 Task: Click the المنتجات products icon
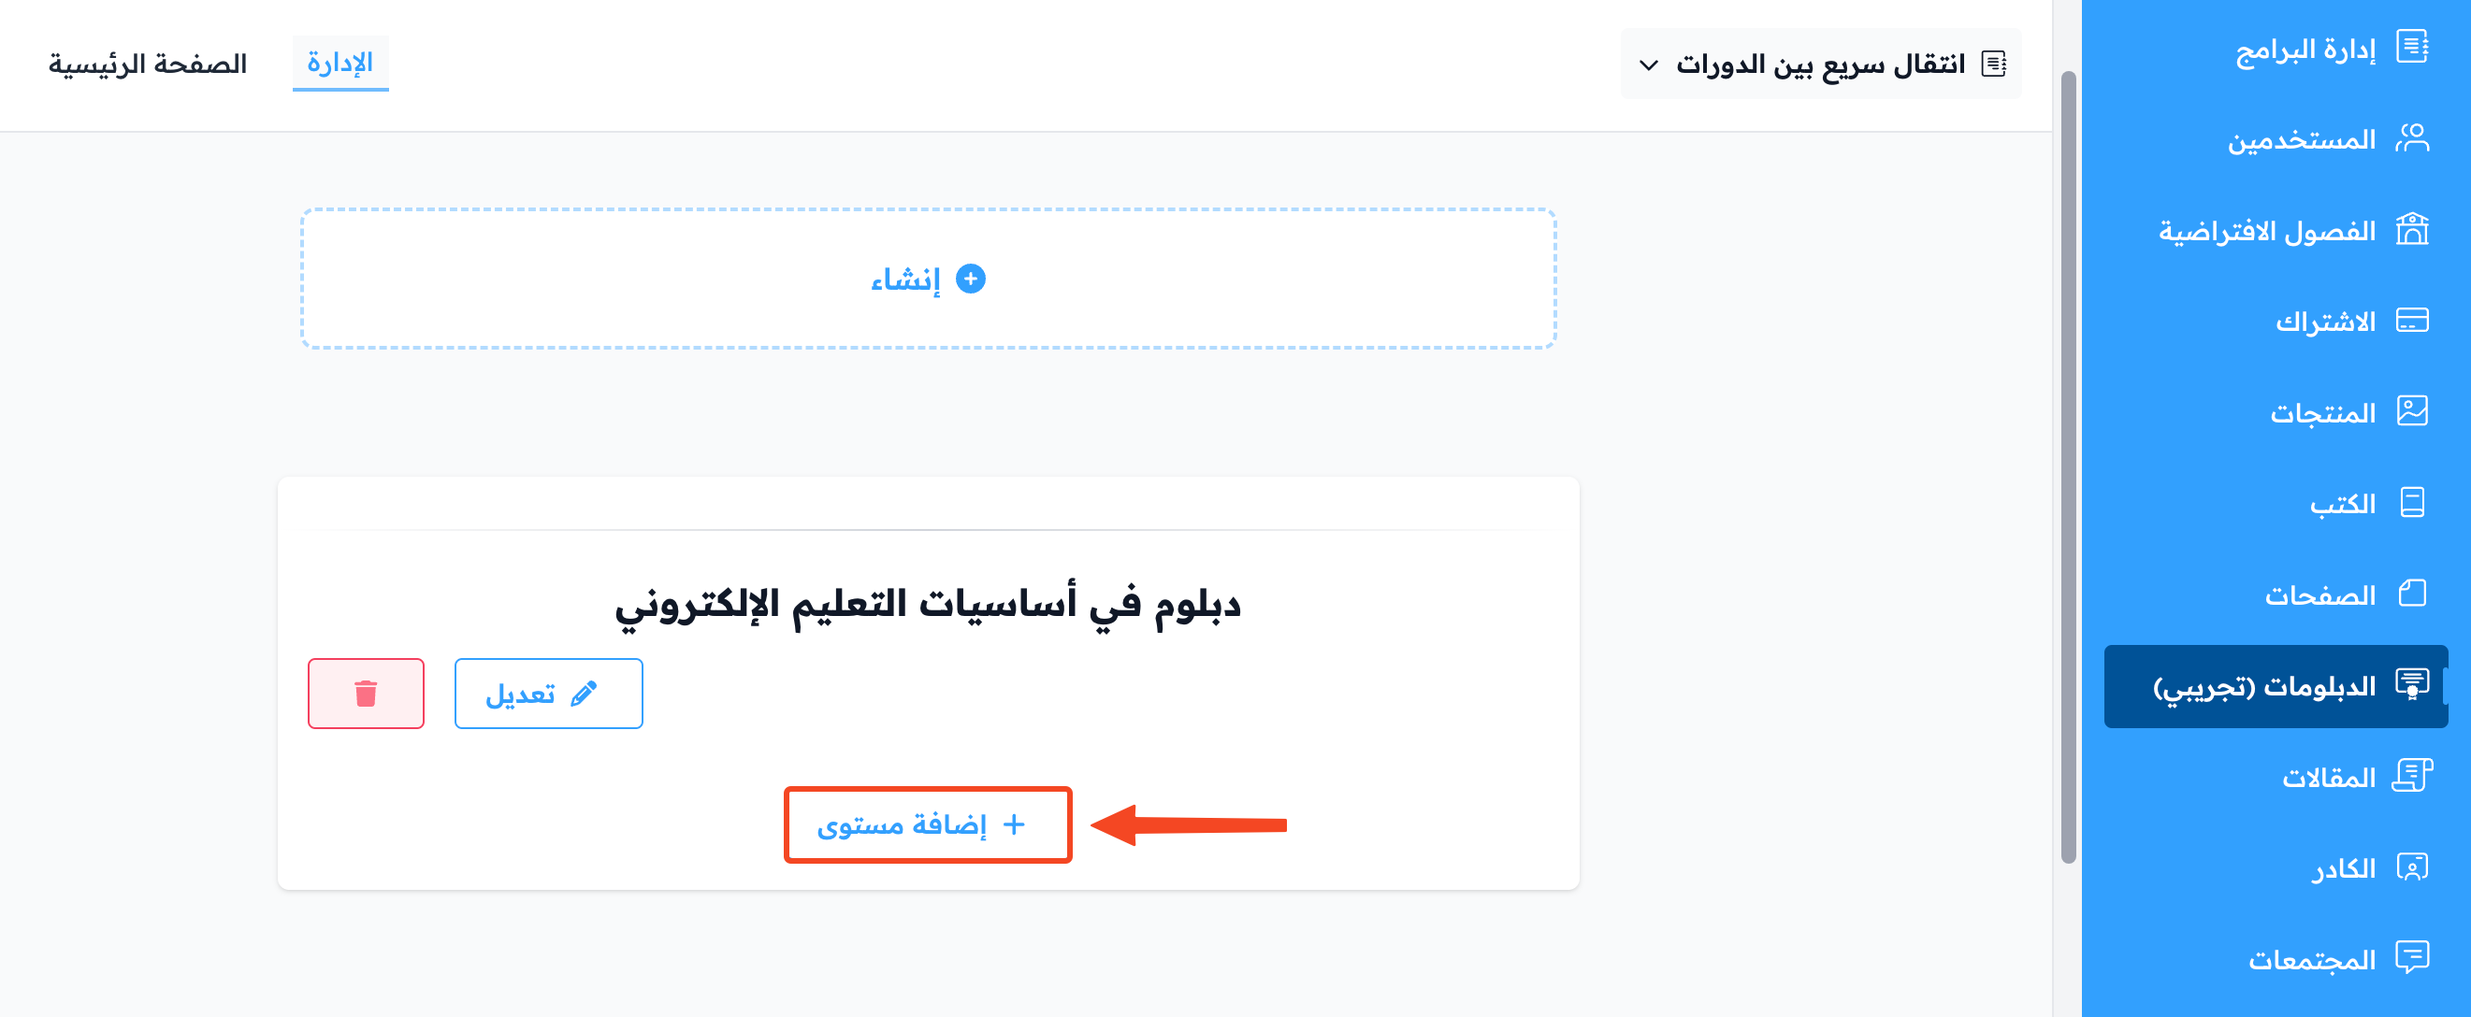pos(2411,411)
